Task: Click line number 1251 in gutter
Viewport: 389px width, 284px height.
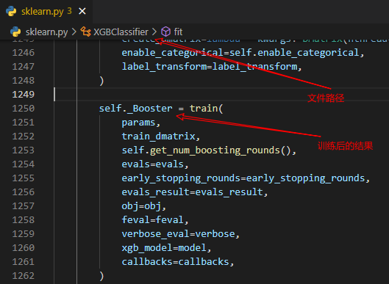Action: click(x=24, y=123)
